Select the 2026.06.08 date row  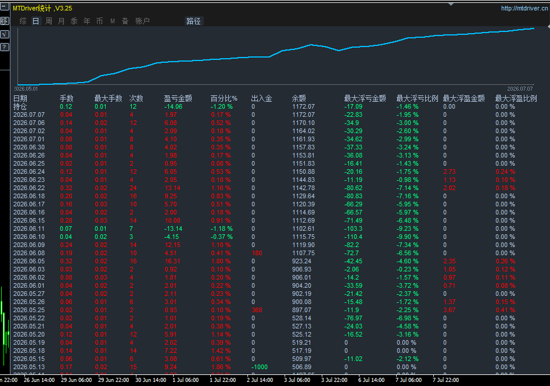[x=29, y=253]
